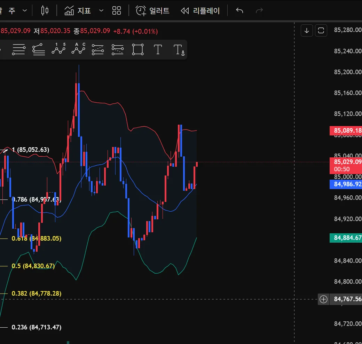Click the change value +8.74 (+0.01%)
Screen dimensions: 362x344
coord(135,31)
